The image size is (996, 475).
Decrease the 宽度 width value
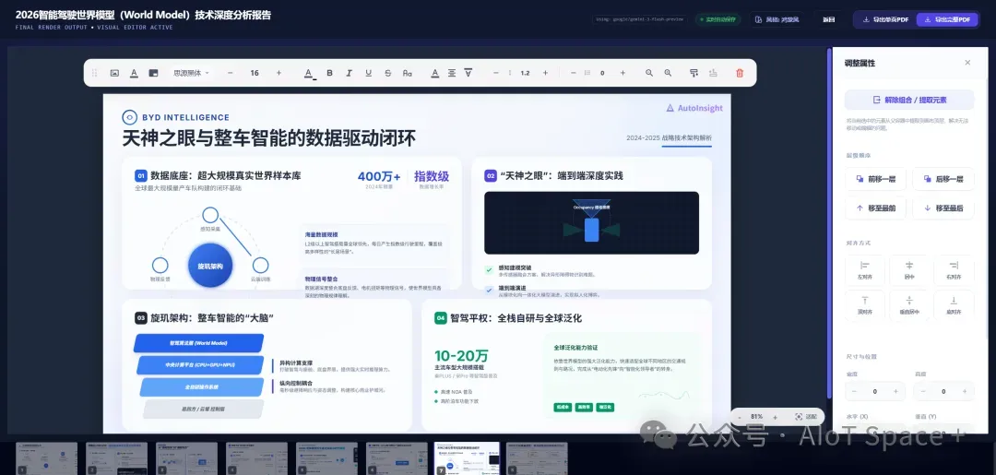point(854,391)
